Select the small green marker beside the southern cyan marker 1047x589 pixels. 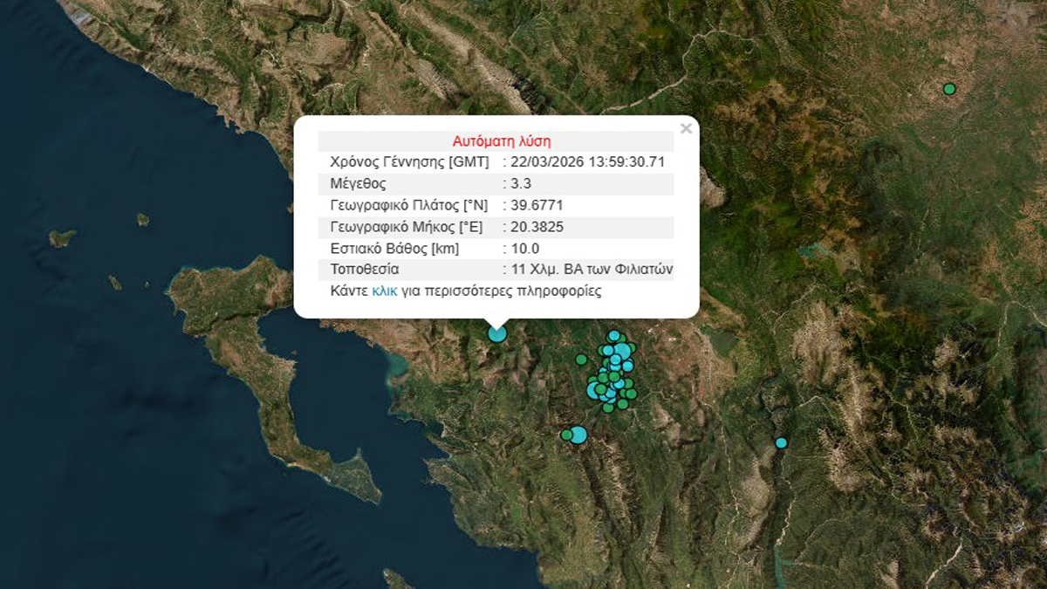[x=566, y=435]
